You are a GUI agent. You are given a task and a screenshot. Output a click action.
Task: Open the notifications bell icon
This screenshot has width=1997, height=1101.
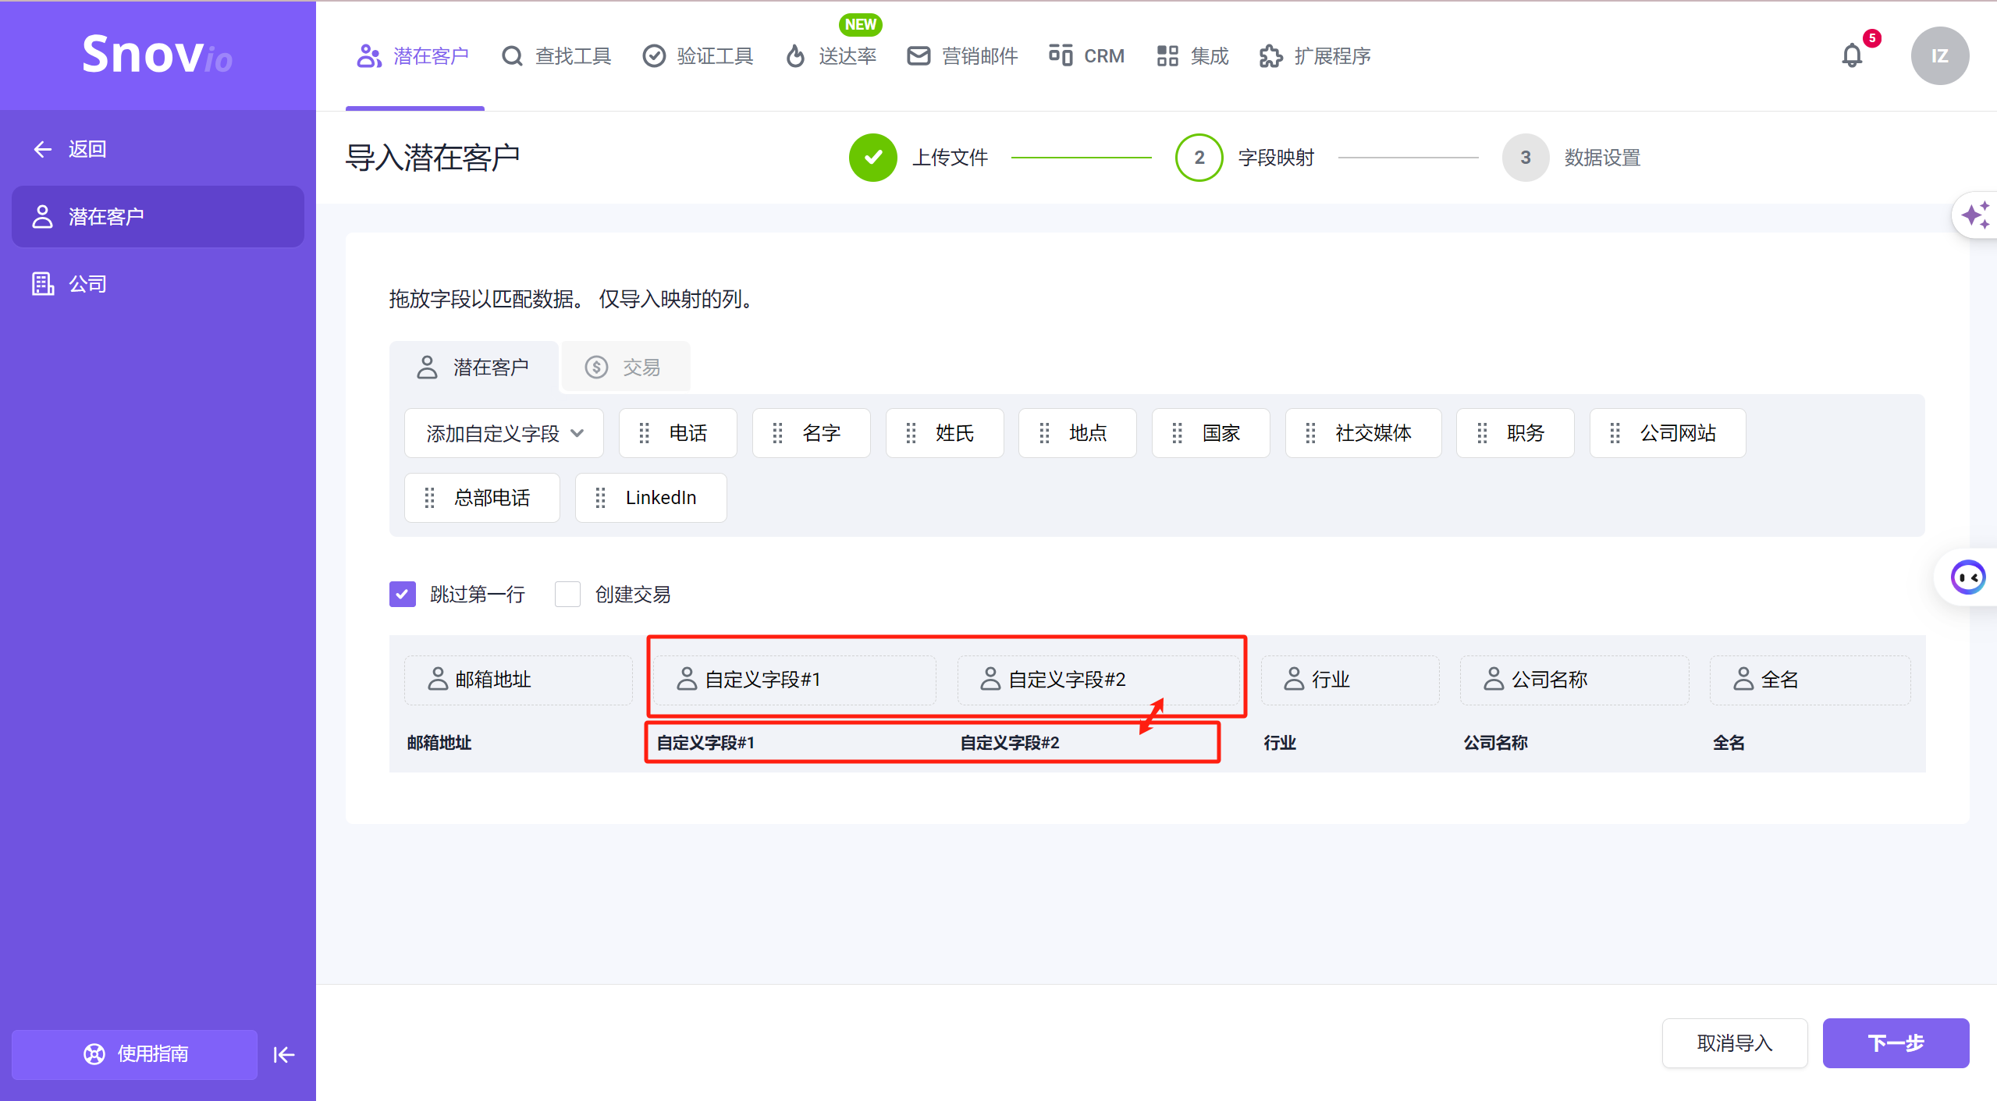click(1852, 55)
